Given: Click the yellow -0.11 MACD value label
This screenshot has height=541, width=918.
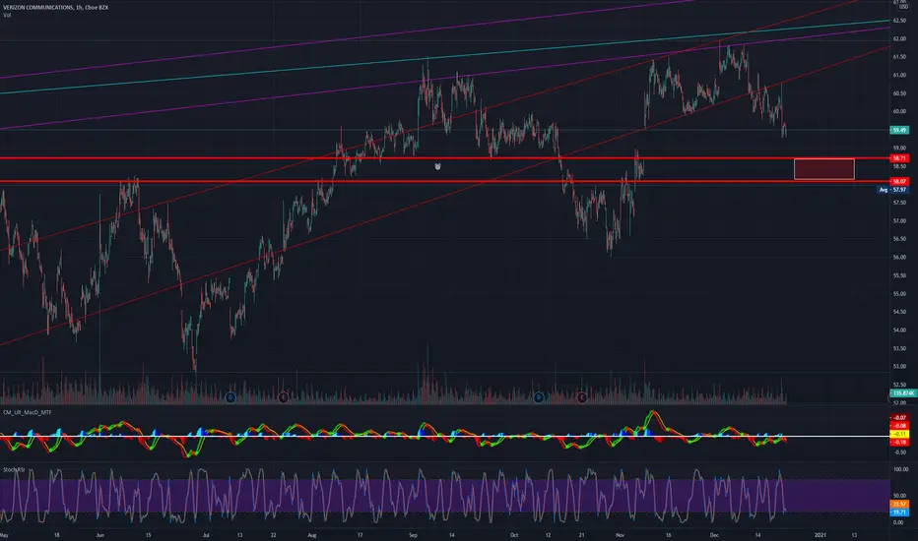Looking at the screenshot, I should click(899, 434).
